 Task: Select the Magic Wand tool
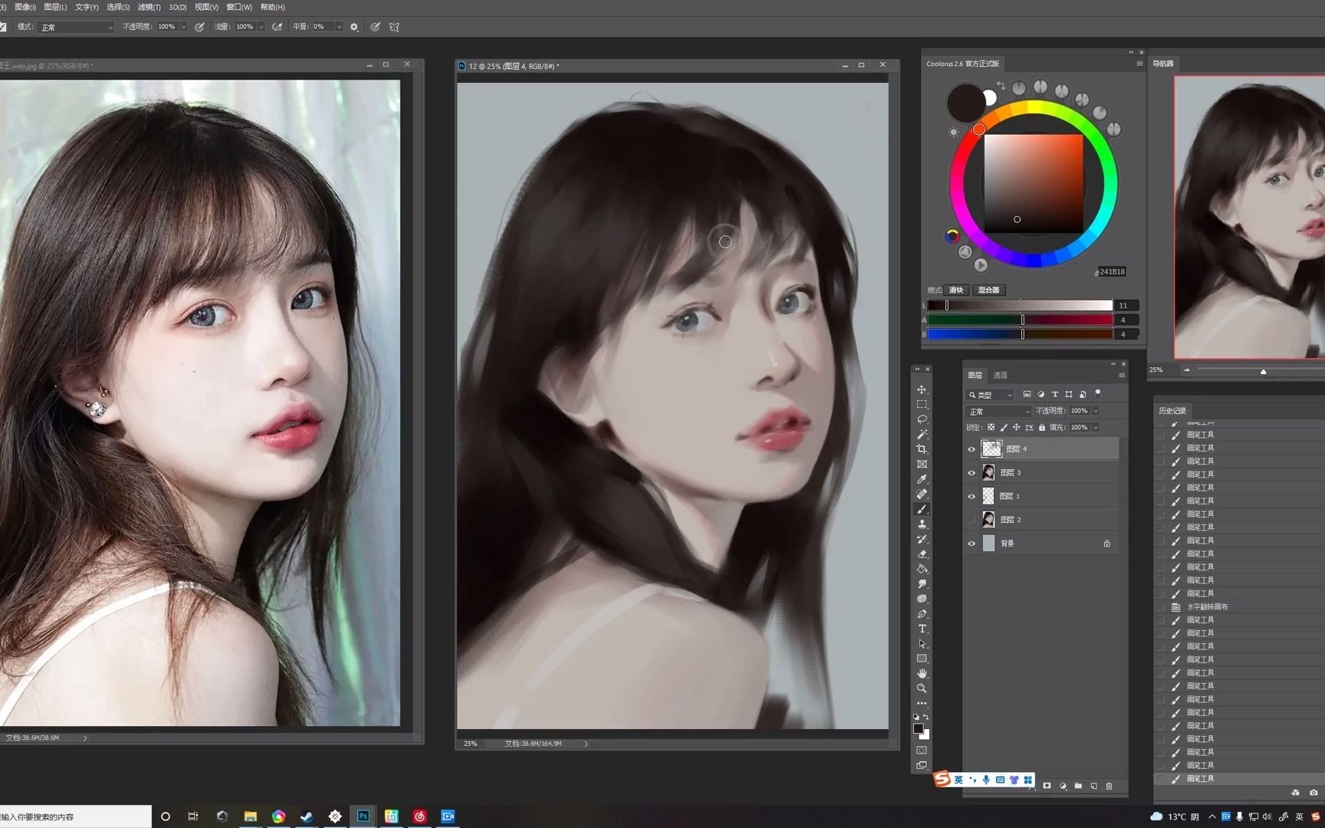tap(922, 435)
